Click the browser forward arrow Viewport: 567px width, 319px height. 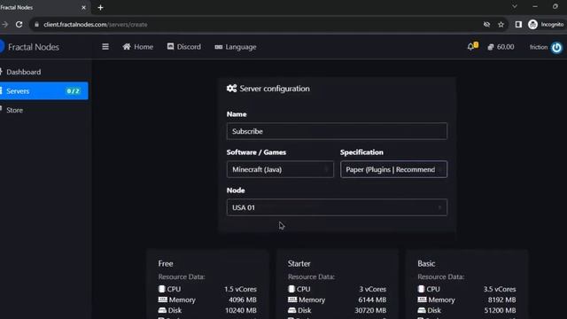point(5,24)
